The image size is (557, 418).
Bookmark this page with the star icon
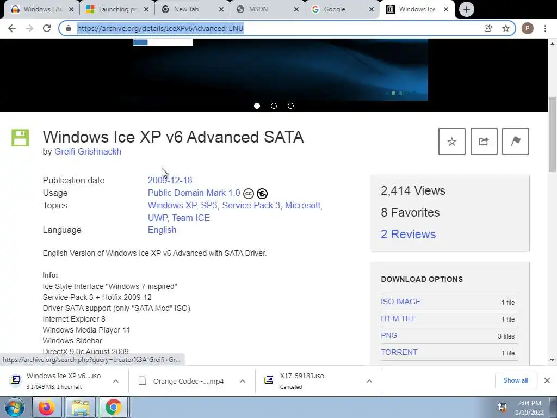[506, 28]
